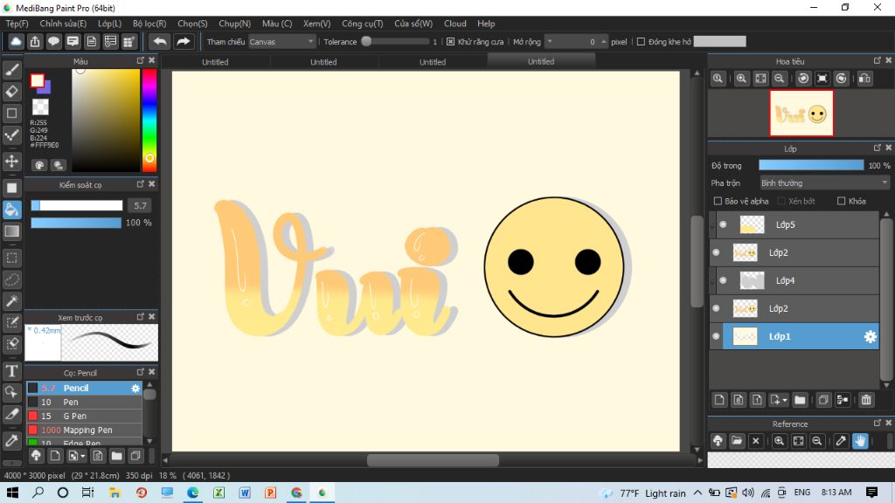Select the Text tool
This screenshot has height=503, width=895.
pyautogui.click(x=12, y=372)
